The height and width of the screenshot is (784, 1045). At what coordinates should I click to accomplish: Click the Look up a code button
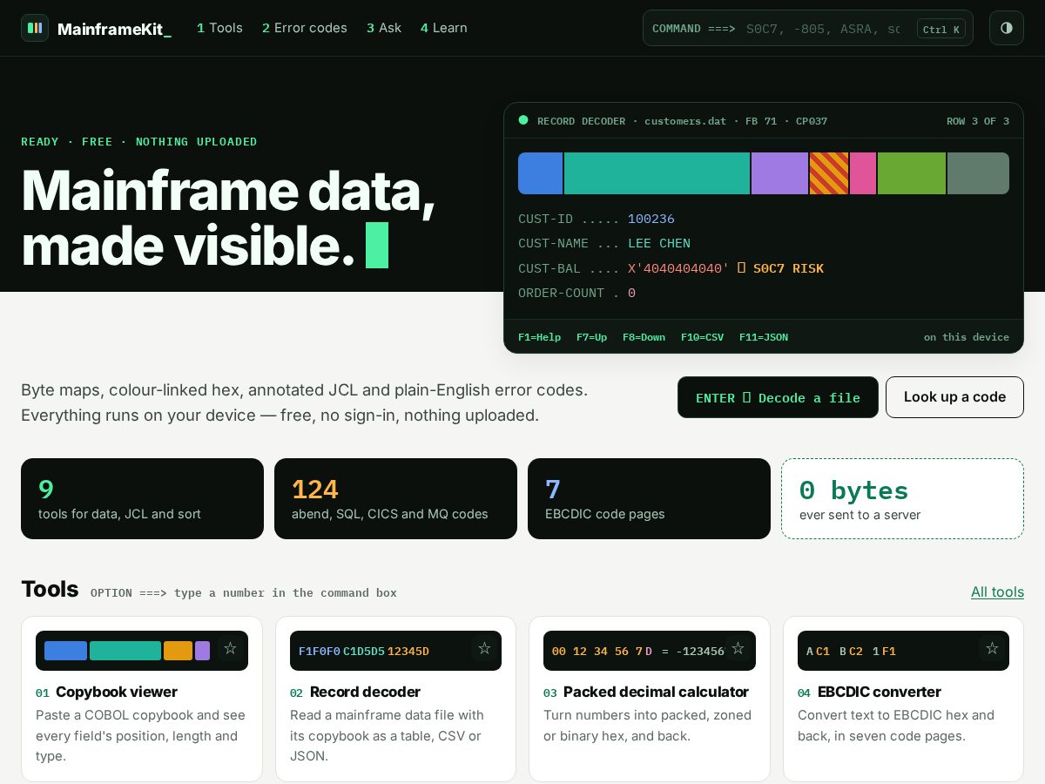pos(954,397)
